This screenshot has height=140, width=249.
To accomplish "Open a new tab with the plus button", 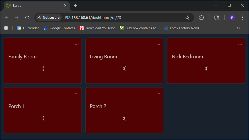I will [x=75, y=5].
